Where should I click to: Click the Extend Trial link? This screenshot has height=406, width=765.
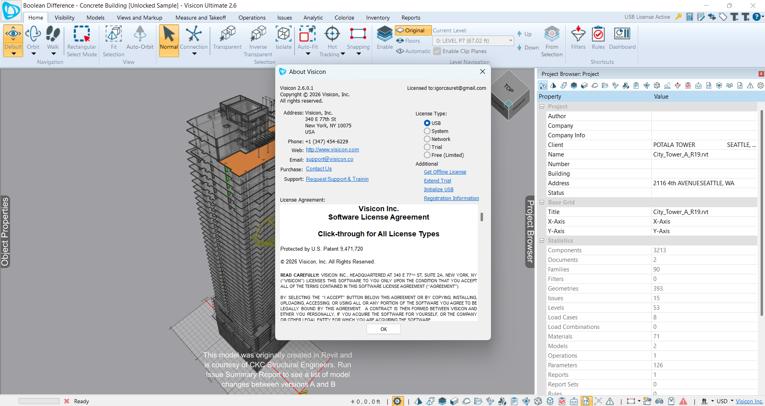(x=438, y=181)
